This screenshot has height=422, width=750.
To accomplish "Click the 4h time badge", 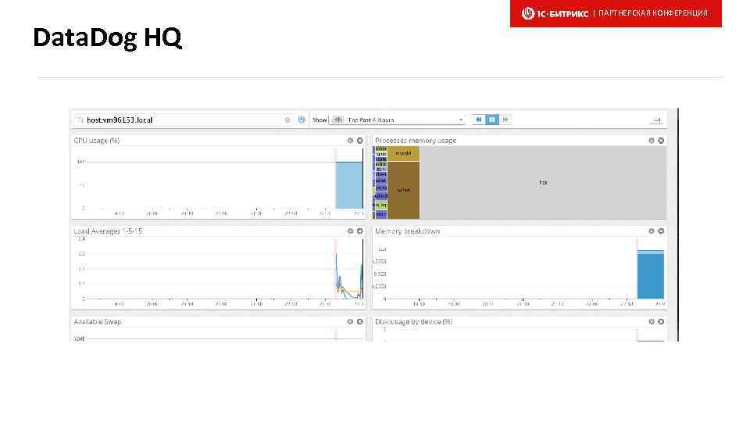I will [337, 120].
